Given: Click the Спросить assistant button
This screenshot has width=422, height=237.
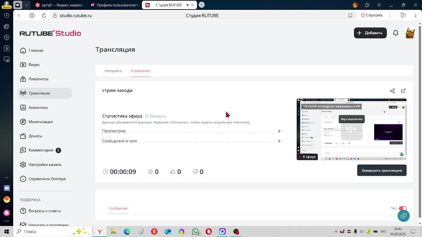Looking at the screenshot, I should pyautogui.click(x=372, y=15).
